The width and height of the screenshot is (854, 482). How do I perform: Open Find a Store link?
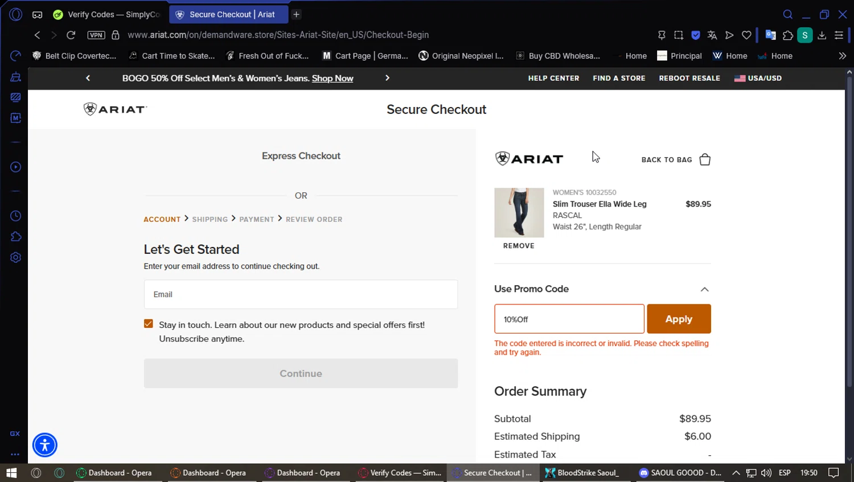click(x=619, y=78)
